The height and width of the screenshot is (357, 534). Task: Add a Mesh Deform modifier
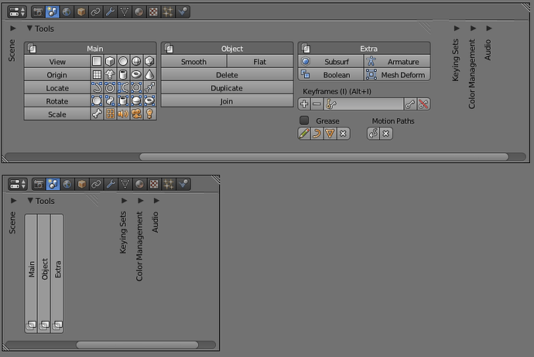397,74
